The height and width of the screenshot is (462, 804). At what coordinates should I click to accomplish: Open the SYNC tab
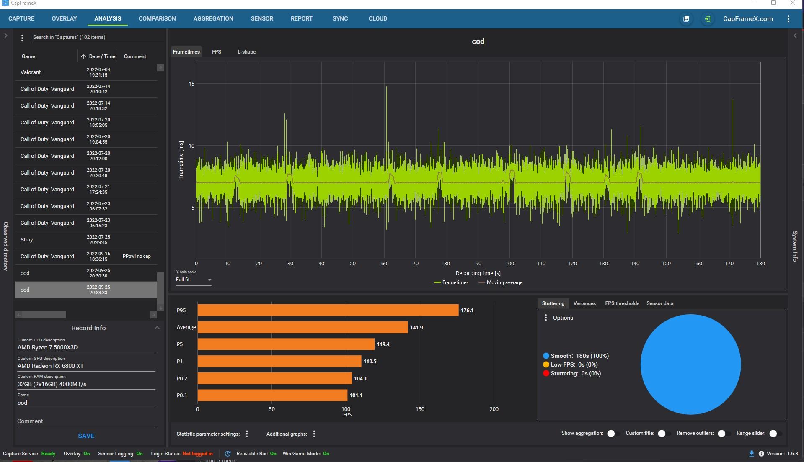(340, 19)
